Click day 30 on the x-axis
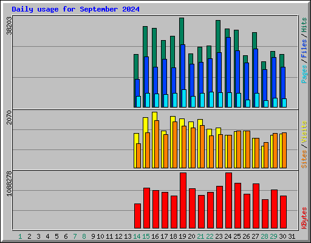311x243 pixels. pyautogui.click(x=282, y=236)
